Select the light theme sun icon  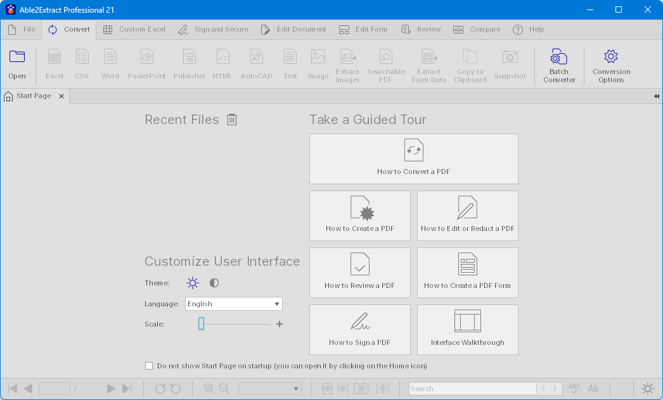(193, 283)
